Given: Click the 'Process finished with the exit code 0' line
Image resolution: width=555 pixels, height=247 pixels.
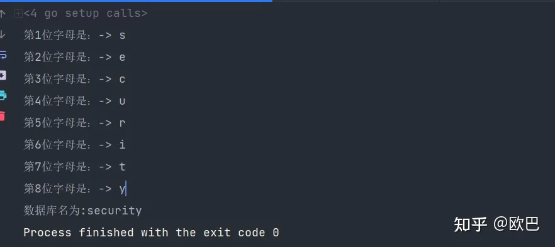Looking at the screenshot, I should 151,233.
